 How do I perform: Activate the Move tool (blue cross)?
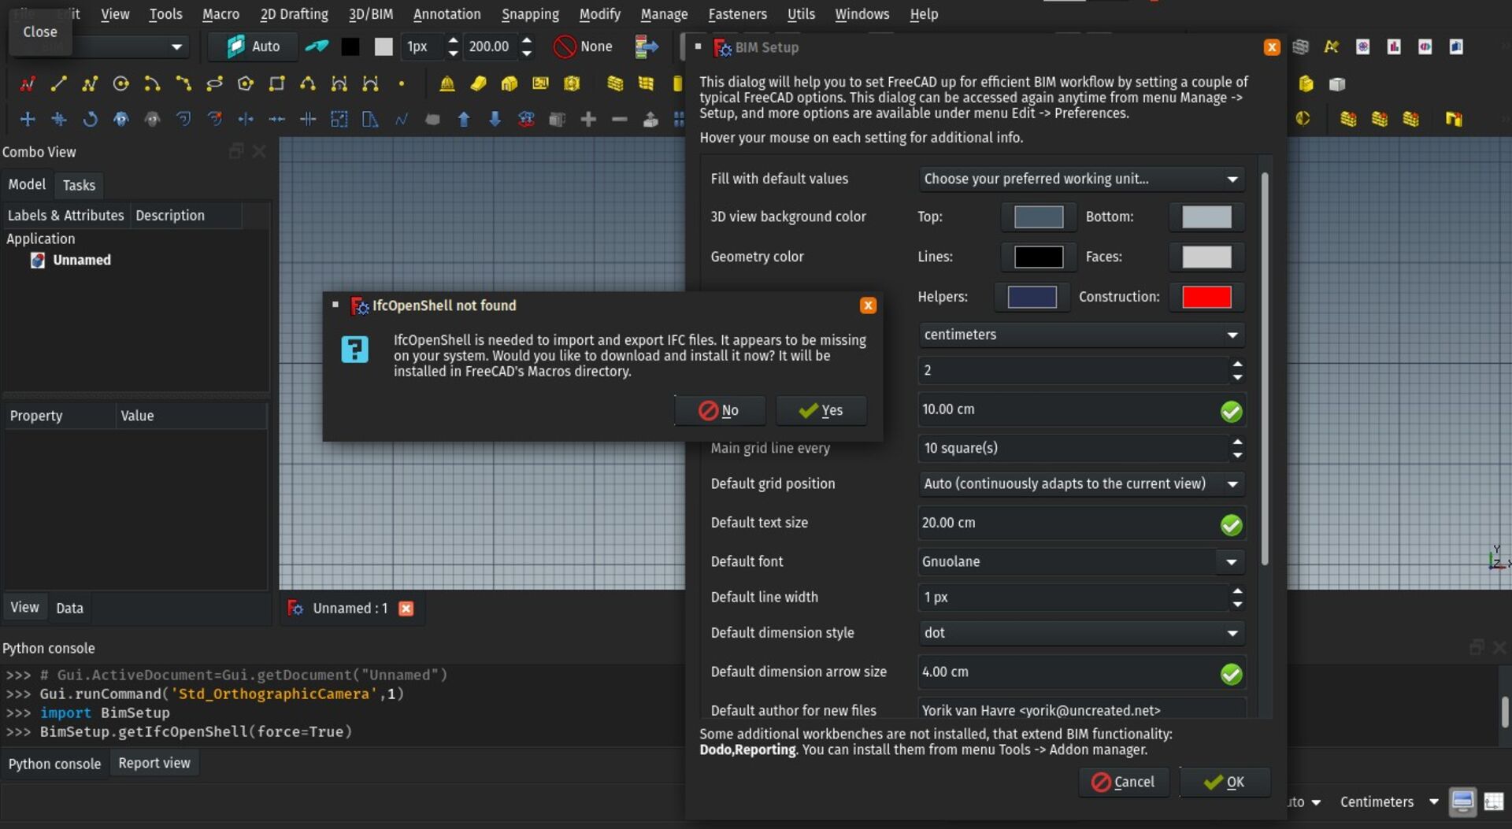pyautogui.click(x=28, y=119)
